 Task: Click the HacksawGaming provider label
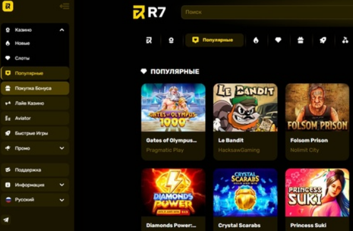coord(239,150)
